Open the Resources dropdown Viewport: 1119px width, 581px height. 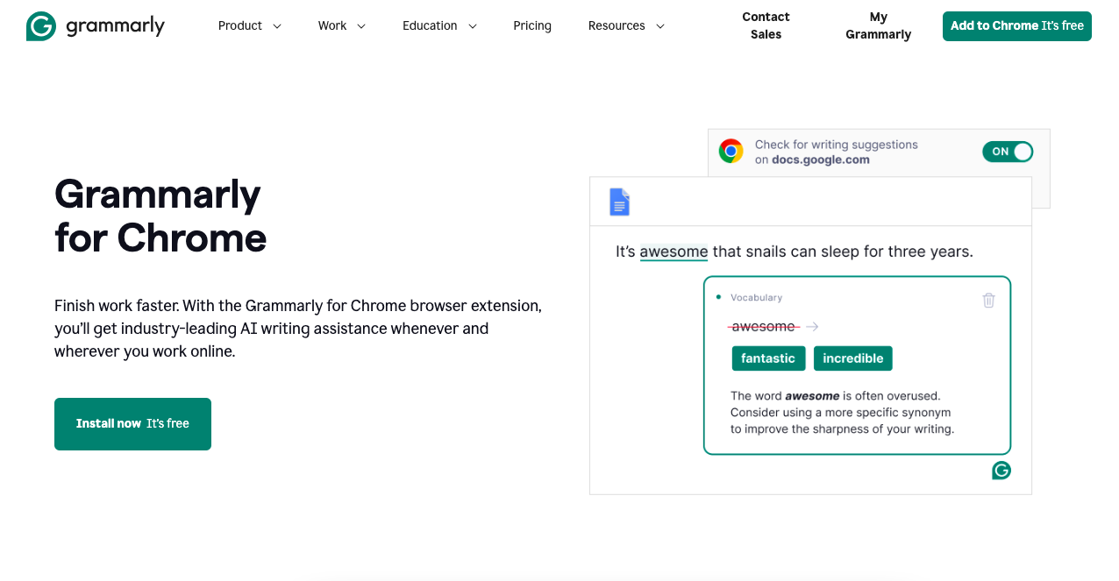coord(626,25)
